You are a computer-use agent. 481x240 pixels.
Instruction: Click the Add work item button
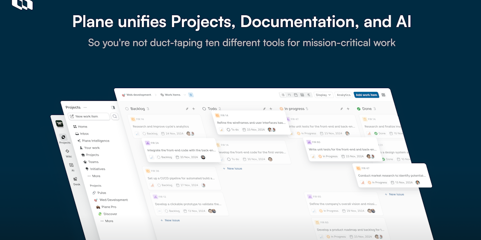click(x=366, y=95)
